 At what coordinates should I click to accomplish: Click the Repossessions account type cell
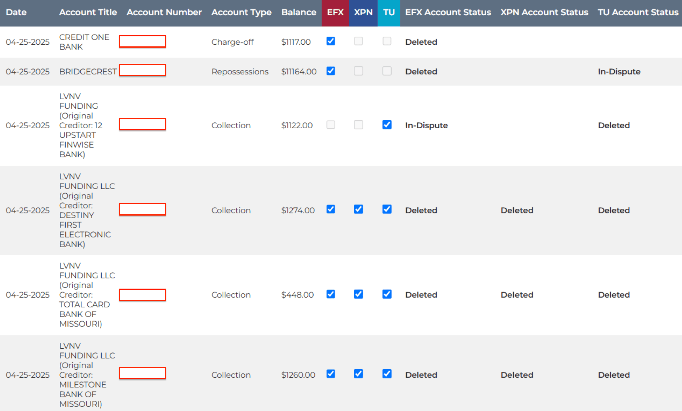click(240, 72)
